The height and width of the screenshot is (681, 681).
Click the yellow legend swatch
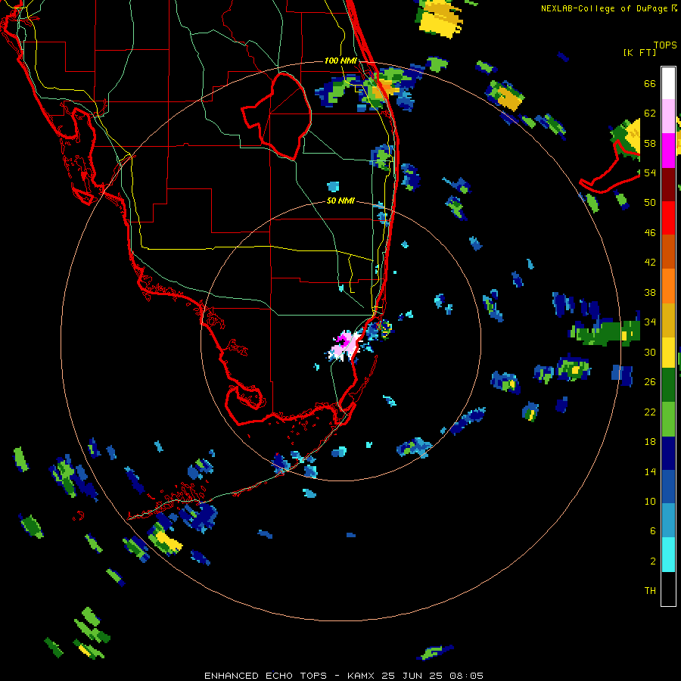(668, 352)
